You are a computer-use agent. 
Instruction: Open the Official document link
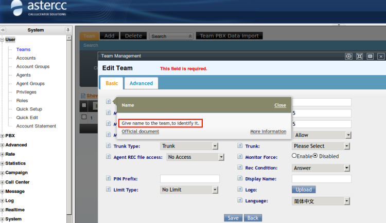[x=140, y=132]
